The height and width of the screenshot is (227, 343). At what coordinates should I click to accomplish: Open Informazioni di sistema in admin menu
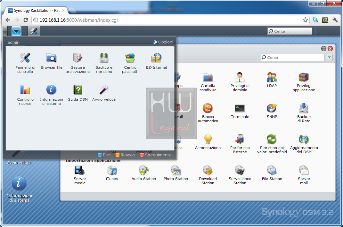(x=52, y=95)
